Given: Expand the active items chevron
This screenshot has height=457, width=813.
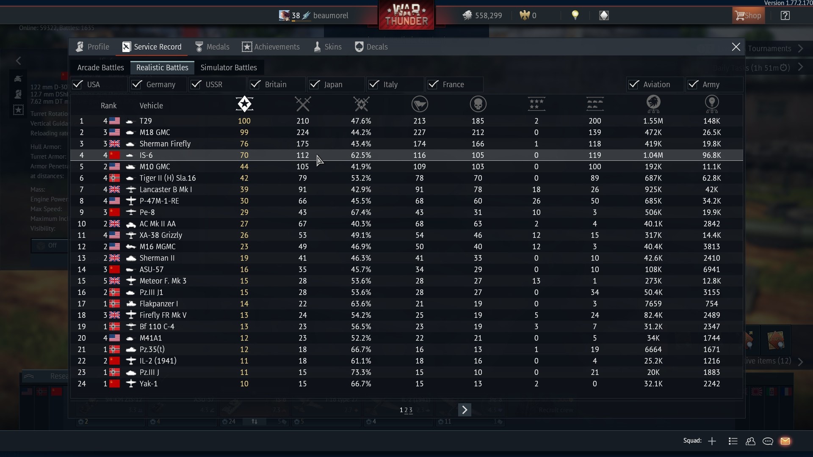Looking at the screenshot, I should pyautogui.click(x=800, y=361).
